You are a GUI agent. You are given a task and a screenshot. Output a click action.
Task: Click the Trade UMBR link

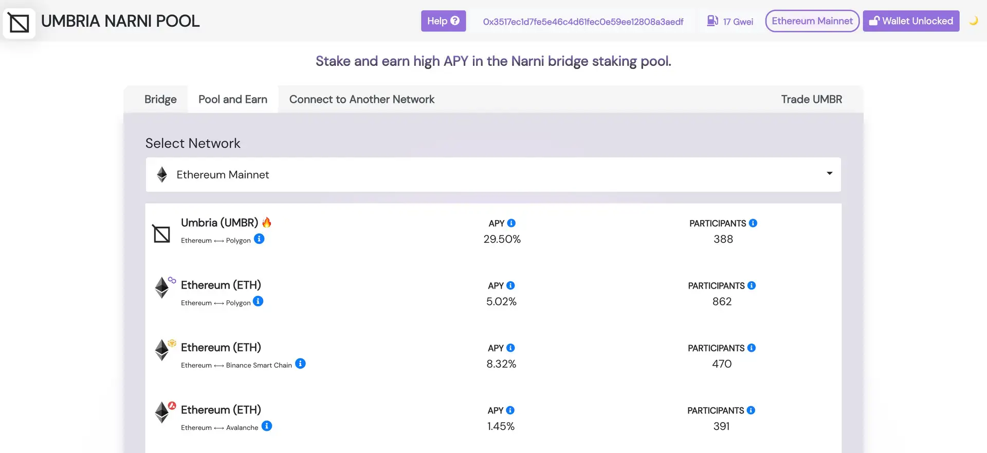click(x=811, y=99)
